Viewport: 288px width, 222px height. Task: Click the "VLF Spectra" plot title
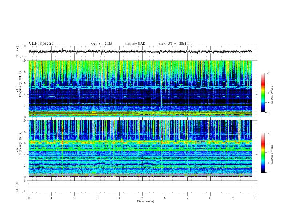pos(41,44)
